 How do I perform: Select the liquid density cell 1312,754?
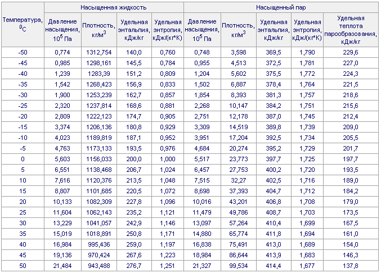(x=99, y=52)
